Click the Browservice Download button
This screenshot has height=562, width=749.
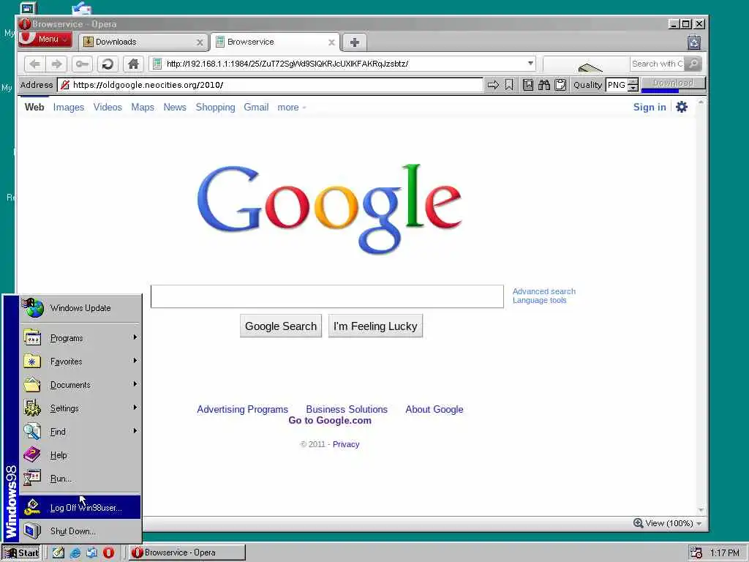pos(673,83)
